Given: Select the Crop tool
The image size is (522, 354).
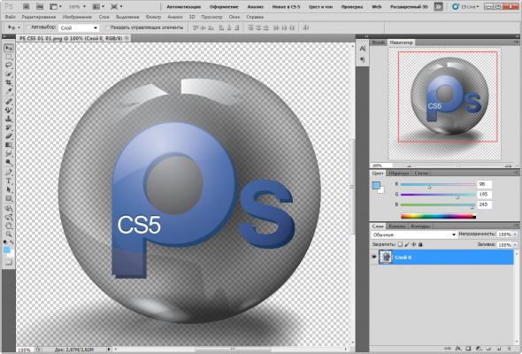Looking at the screenshot, I should point(9,82).
